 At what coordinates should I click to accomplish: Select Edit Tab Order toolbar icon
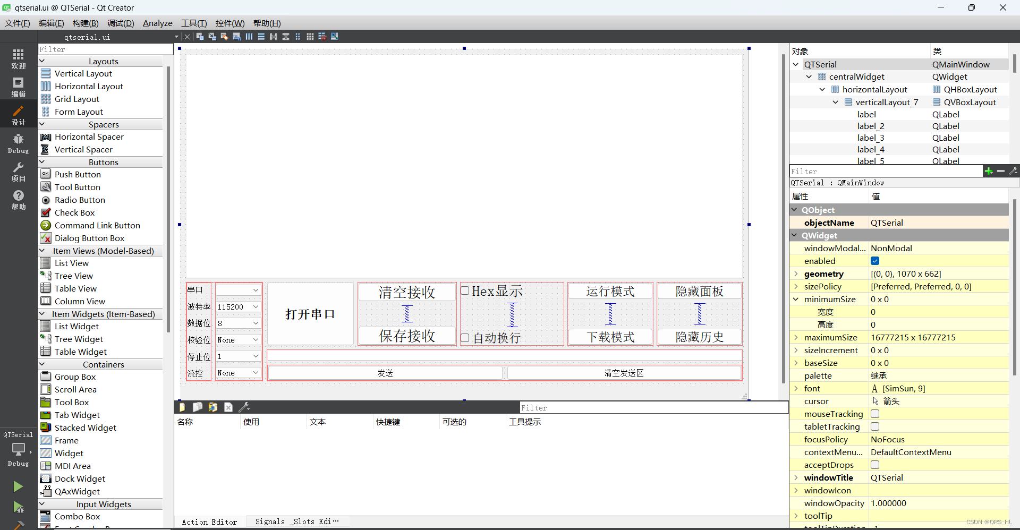236,37
